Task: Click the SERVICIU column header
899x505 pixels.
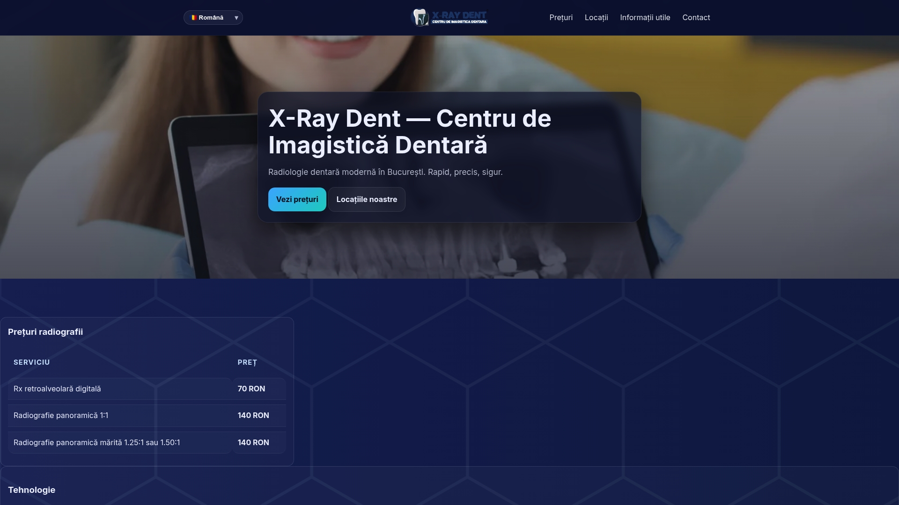Action: click(x=32, y=362)
